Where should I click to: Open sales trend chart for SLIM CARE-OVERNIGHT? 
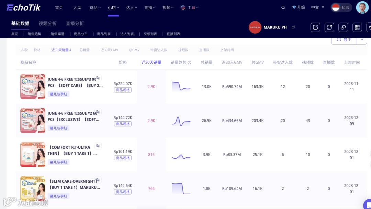[181, 188]
